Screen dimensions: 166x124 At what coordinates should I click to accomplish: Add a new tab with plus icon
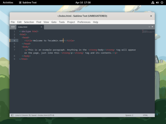149,27
